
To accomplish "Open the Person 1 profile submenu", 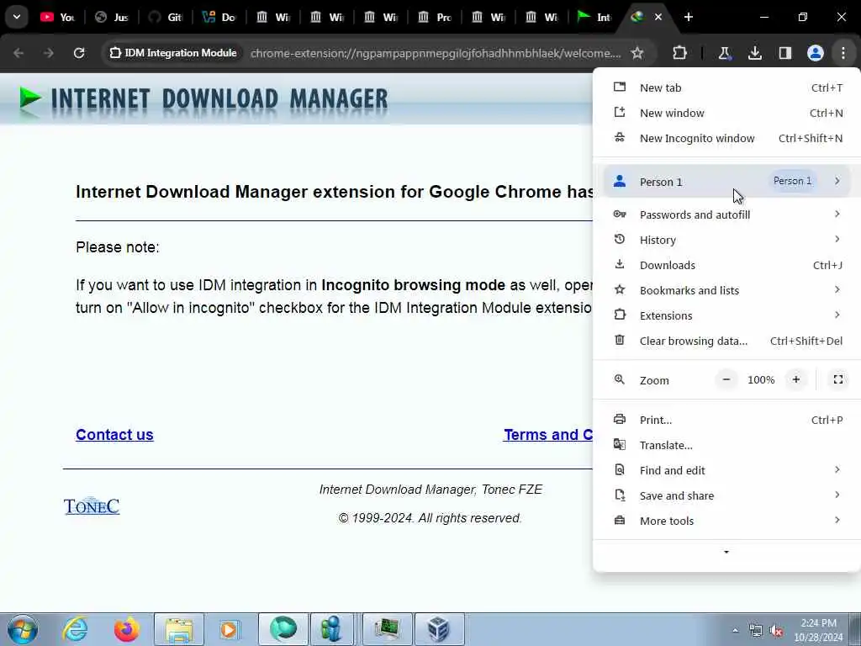I will [727, 182].
